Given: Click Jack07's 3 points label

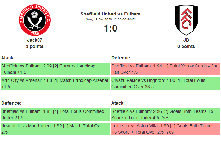Looking at the screenshot, I should 35,46.
